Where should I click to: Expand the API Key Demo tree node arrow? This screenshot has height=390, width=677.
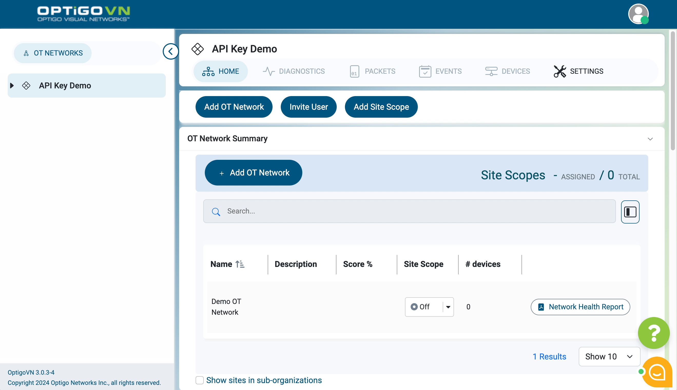12,86
